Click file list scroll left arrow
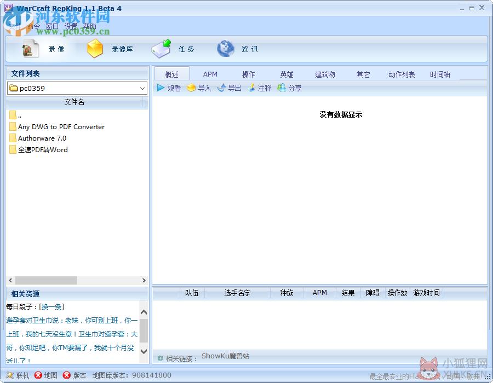The image size is (493, 383). [11, 280]
